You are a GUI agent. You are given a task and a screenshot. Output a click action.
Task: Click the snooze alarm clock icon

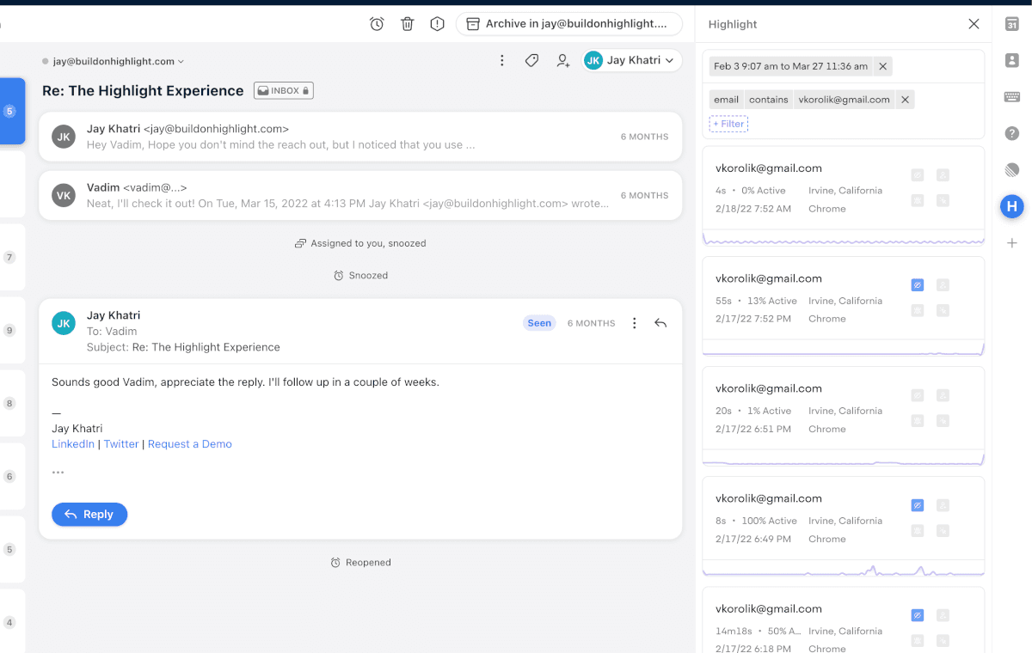[x=377, y=24]
